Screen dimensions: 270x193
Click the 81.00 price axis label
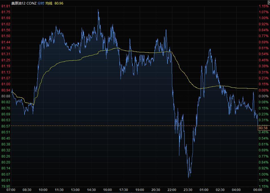6,84
